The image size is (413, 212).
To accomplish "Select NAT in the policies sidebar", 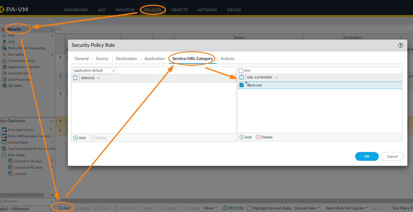I will pyautogui.click(x=12, y=35).
